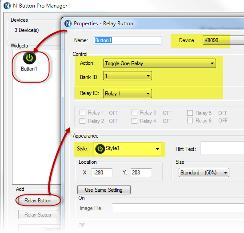The height and width of the screenshot is (233, 244).
Task: Click the Style1 power icon preview
Action: point(100,149)
